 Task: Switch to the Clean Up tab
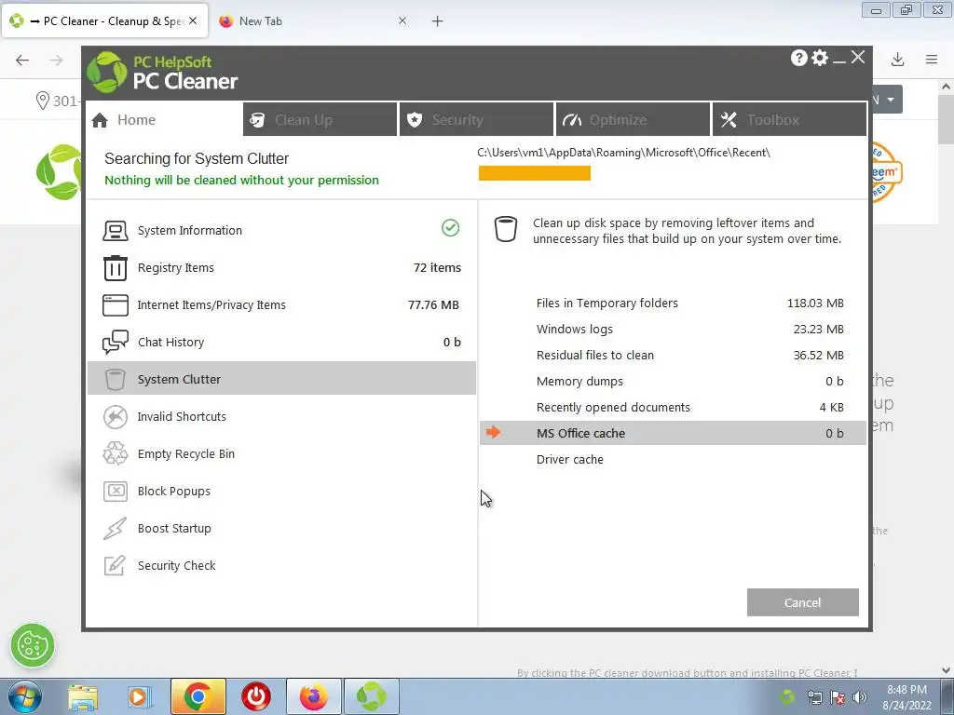[x=320, y=120]
